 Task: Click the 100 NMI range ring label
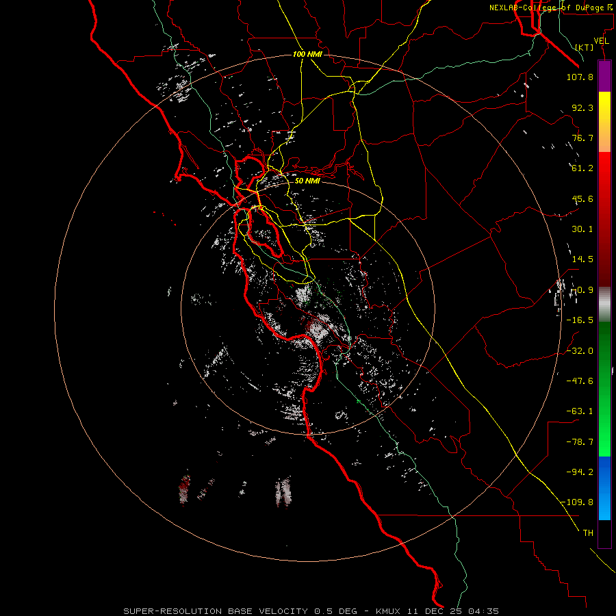coord(307,54)
